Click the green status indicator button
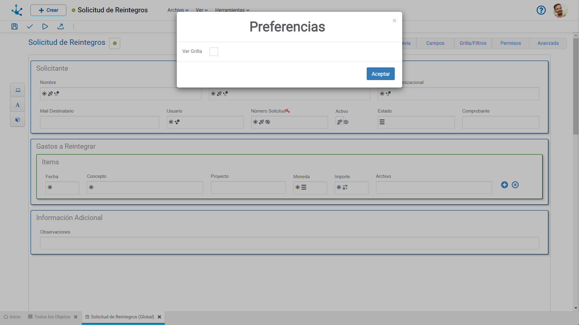The image size is (579, 325). (x=115, y=43)
